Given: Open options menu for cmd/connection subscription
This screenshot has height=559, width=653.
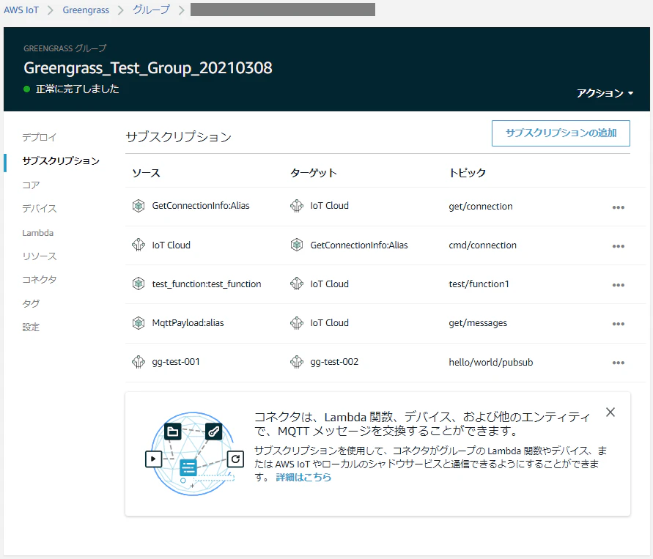Looking at the screenshot, I should click(x=618, y=246).
